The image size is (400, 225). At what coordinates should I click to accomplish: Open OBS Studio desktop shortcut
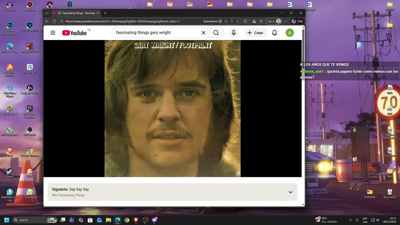click(30, 131)
